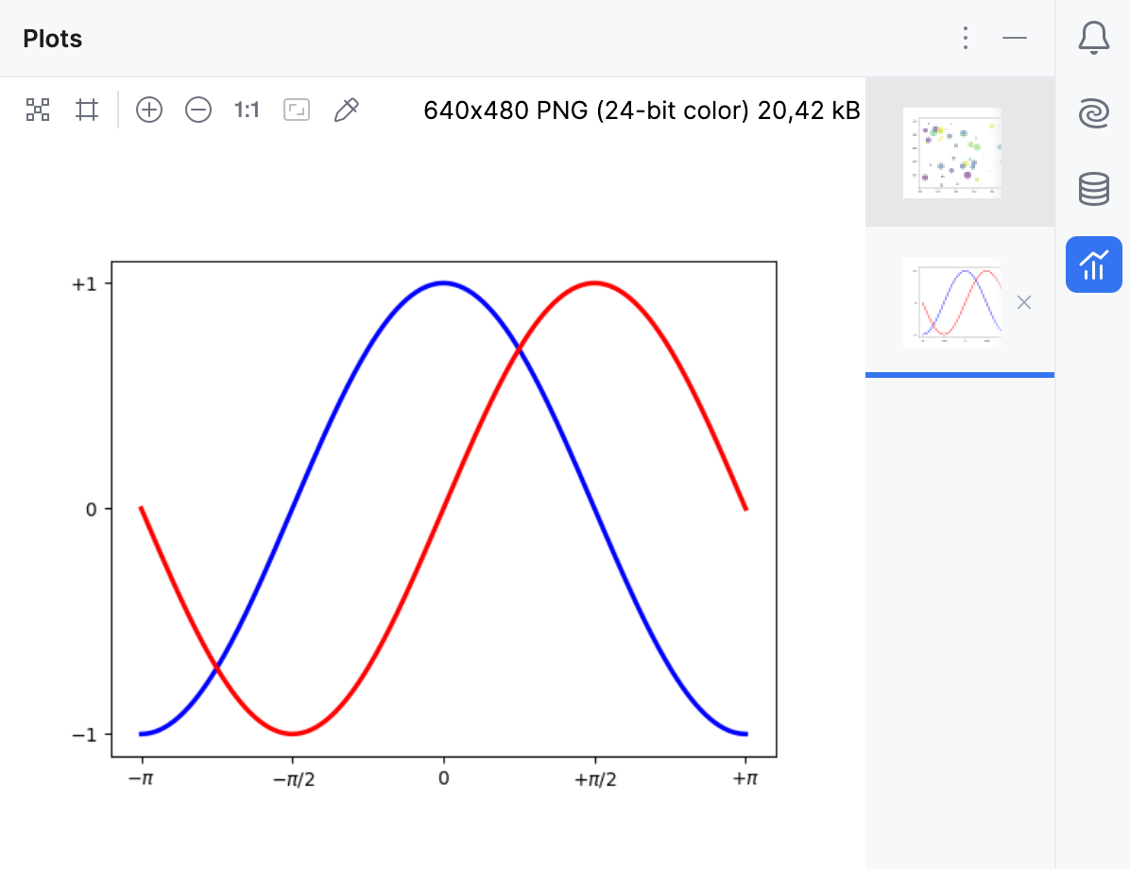1130x869 pixels.
Task: Select the sine wave plot thumbnail
Action: (951, 301)
